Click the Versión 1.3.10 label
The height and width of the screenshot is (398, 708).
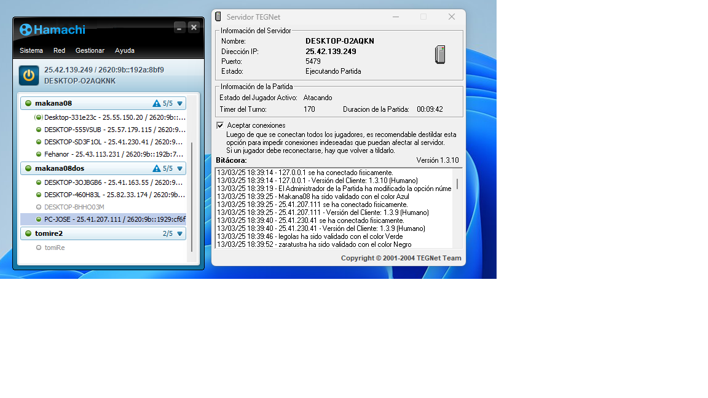tap(438, 160)
